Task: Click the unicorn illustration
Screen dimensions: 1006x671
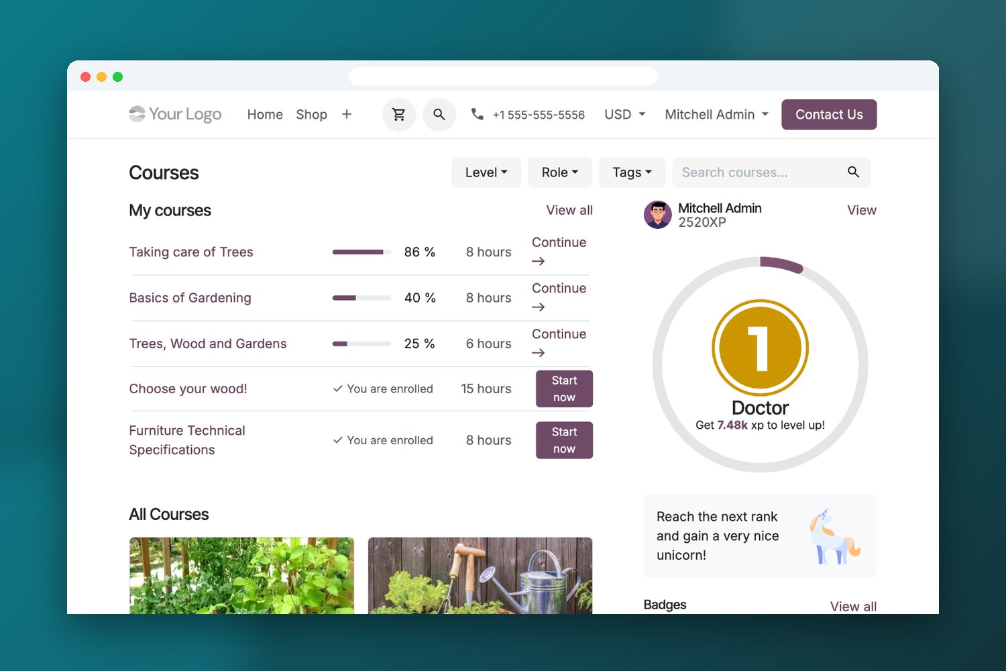Action: coord(834,536)
